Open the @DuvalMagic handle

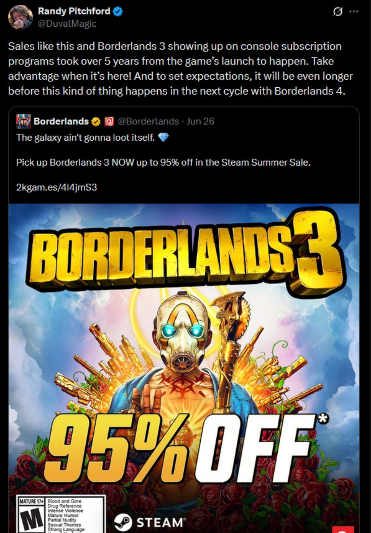[67, 24]
